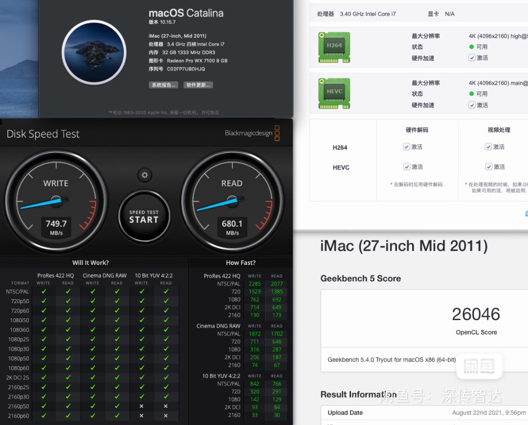528x425 pixels.
Task: Toggle HEVC 硬件解码 激活 checkbox
Action: 407,166
